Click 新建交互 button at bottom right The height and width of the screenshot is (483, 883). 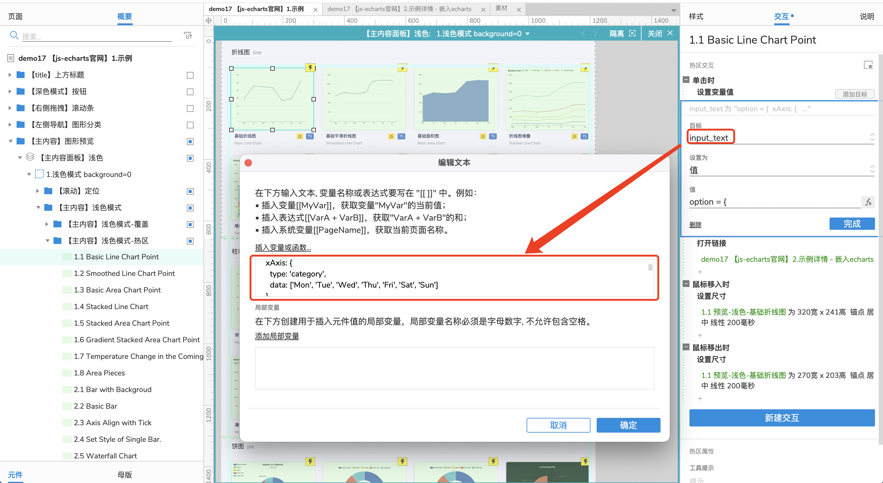tap(781, 418)
